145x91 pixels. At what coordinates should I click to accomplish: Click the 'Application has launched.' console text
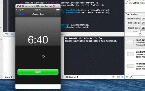click(x=101, y=41)
